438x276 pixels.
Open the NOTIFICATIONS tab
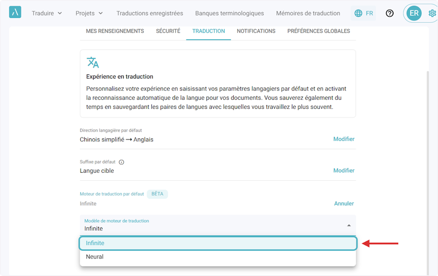coord(256,31)
